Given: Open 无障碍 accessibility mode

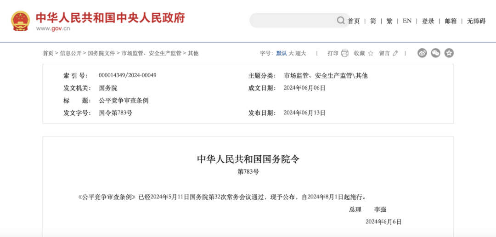Looking at the screenshot, I should tap(476, 21).
